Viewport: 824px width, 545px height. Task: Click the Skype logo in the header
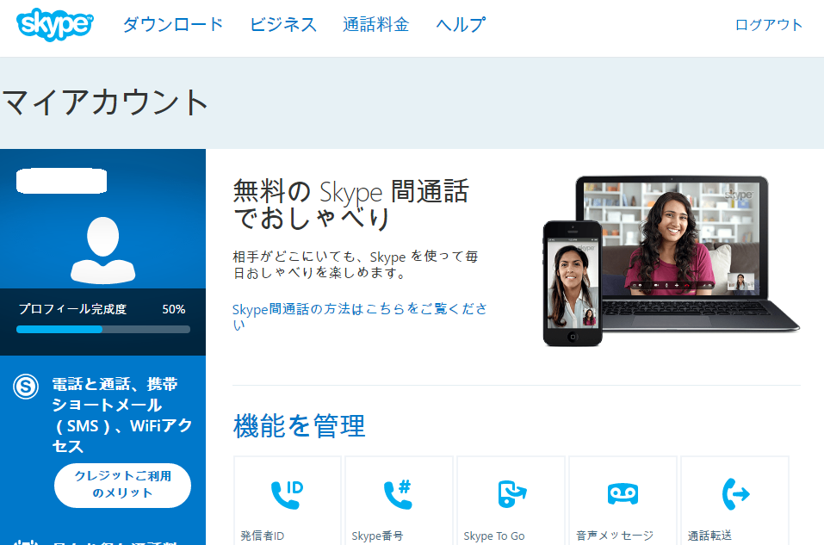(55, 24)
